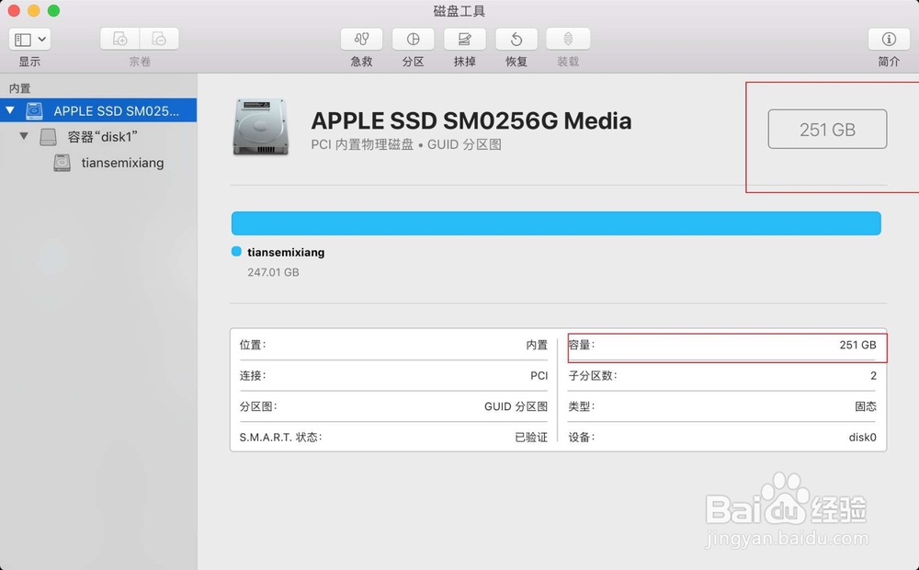Click the remove volume icon
This screenshot has width=919, height=570.
click(x=159, y=39)
